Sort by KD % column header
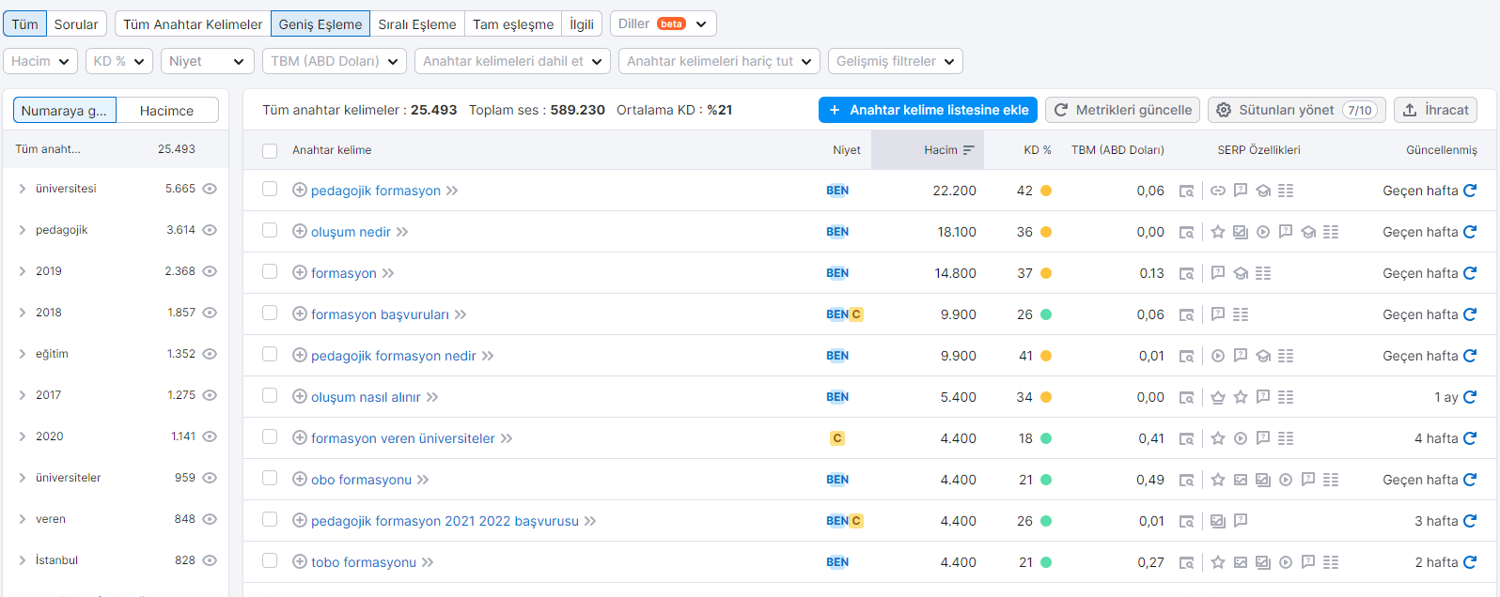The width and height of the screenshot is (1500, 597). click(x=1038, y=150)
